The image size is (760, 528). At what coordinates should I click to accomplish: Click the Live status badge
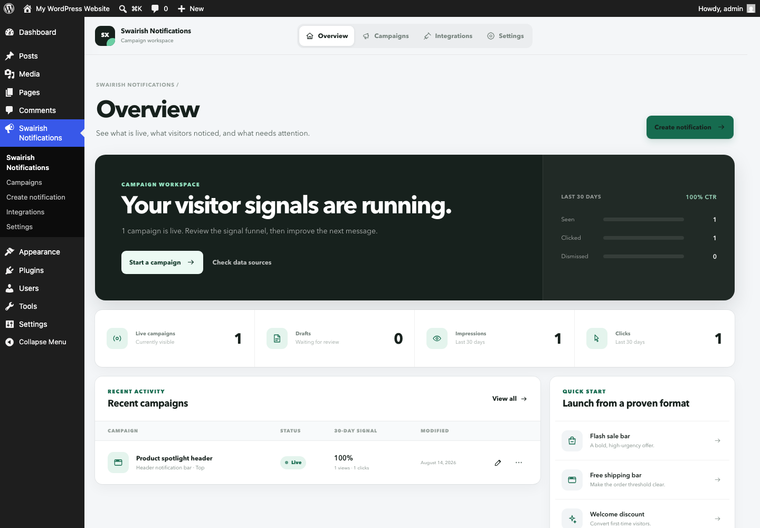click(293, 463)
